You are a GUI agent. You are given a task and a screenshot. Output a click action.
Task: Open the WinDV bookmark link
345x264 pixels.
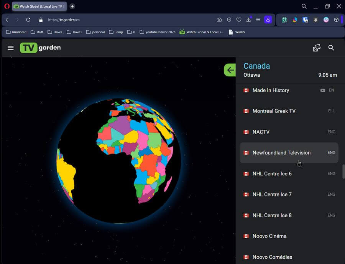coord(237,32)
